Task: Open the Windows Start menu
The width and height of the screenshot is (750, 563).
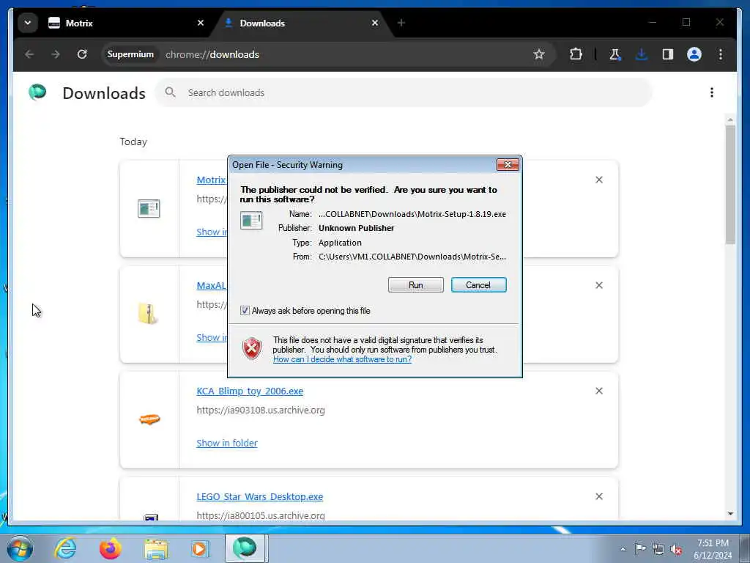Action: coord(20,548)
